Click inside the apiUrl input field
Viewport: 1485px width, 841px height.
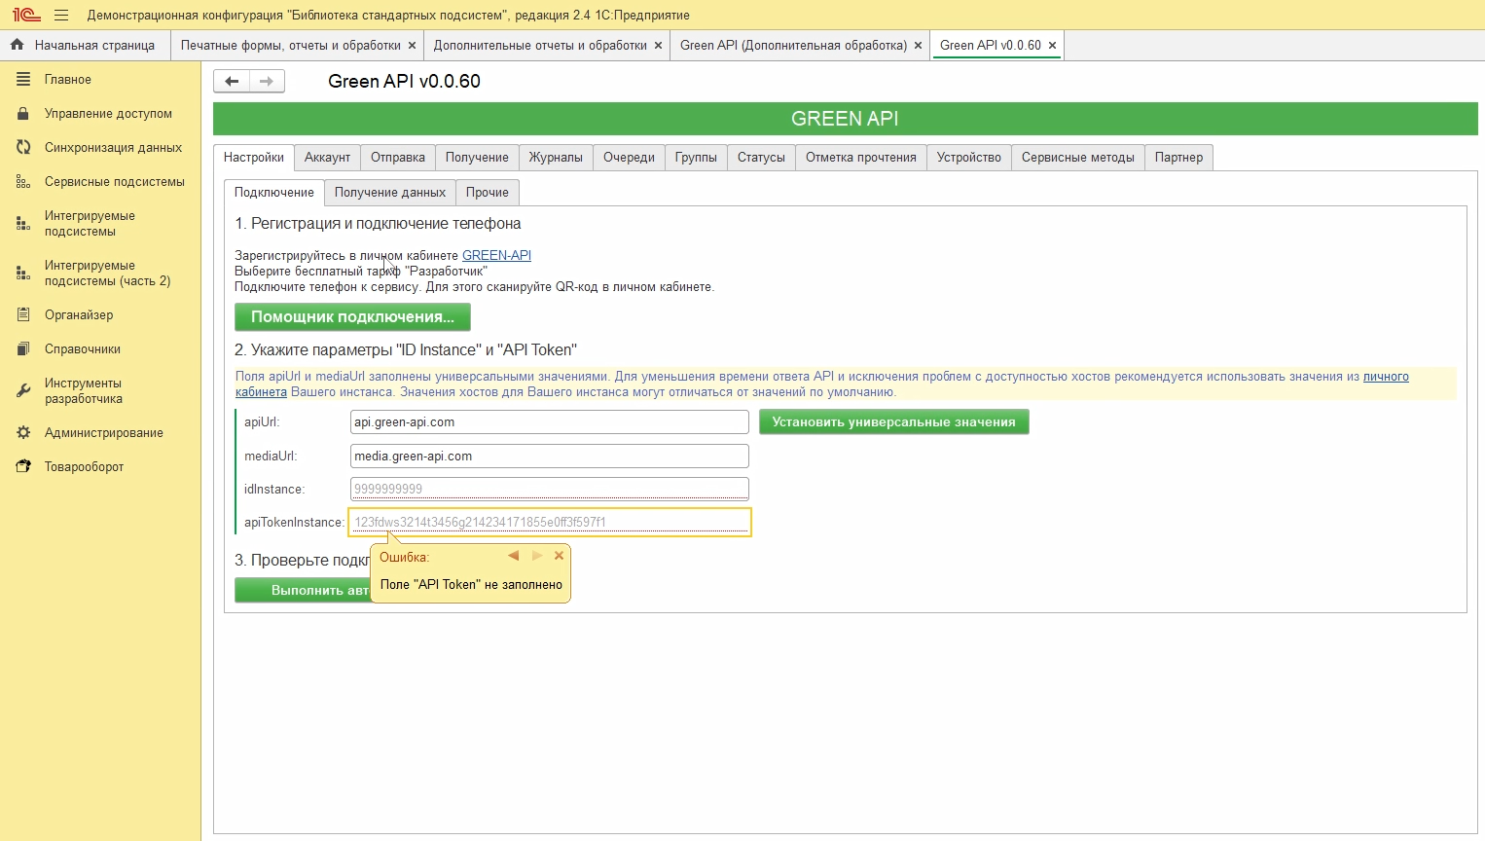click(x=548, y=421)
